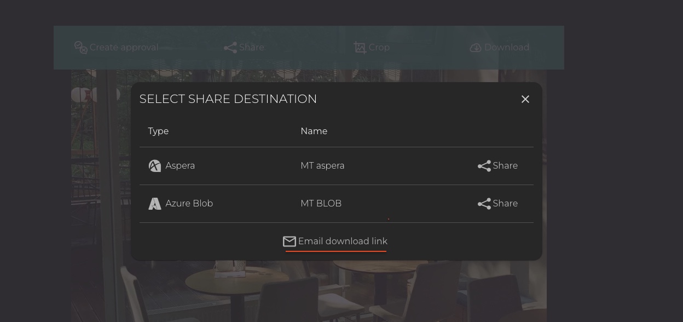The width and height of the screenshot is (683, 322).
Task: Click the envelope icon beside Email download link
Action: pos(289,242)
